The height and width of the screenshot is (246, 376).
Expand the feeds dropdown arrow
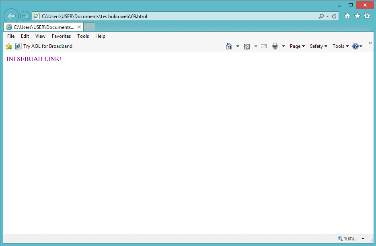pos(256,46)
